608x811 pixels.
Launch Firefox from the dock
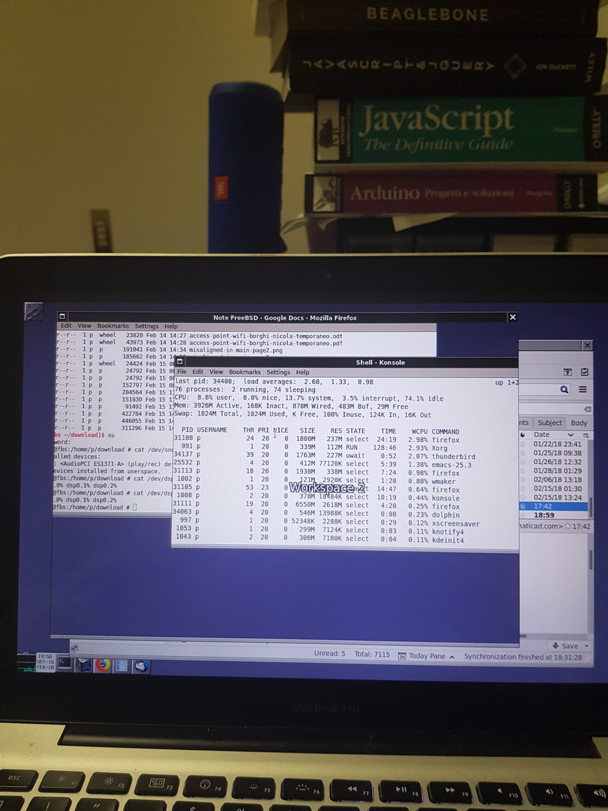(x=103, y=664)
